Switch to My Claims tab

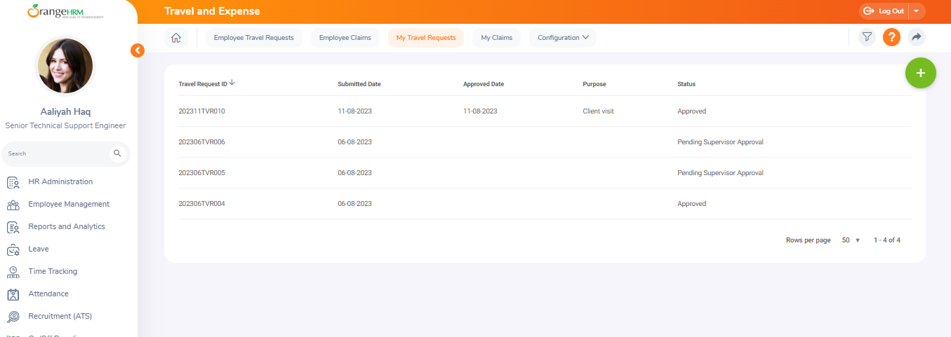point(497,38)
